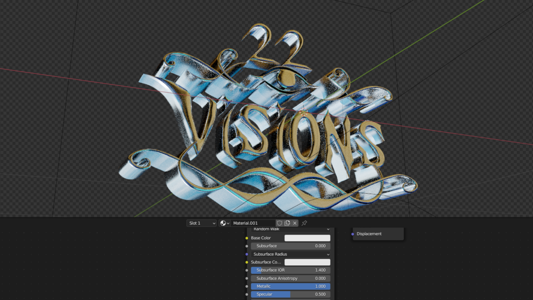The width and height of the screenshot is (533, 300).
Task: Open the browse material sphere icon
Action: pyautogui.click(x=224, y=223)
